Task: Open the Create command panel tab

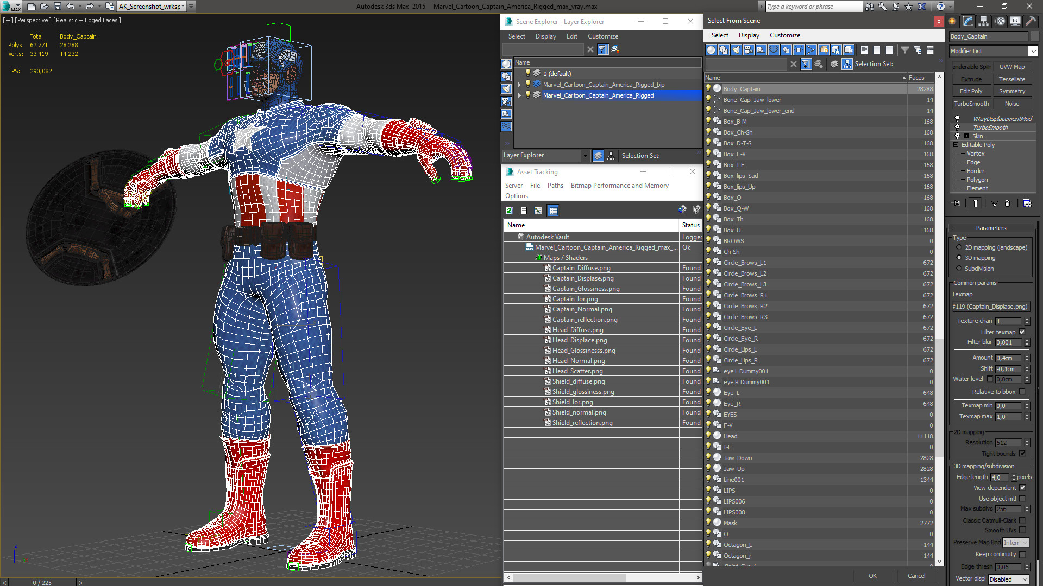Action: (952, 21)
